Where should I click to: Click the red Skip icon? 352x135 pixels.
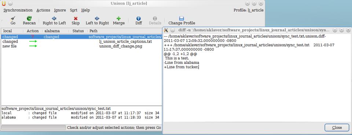click(76, 18)
